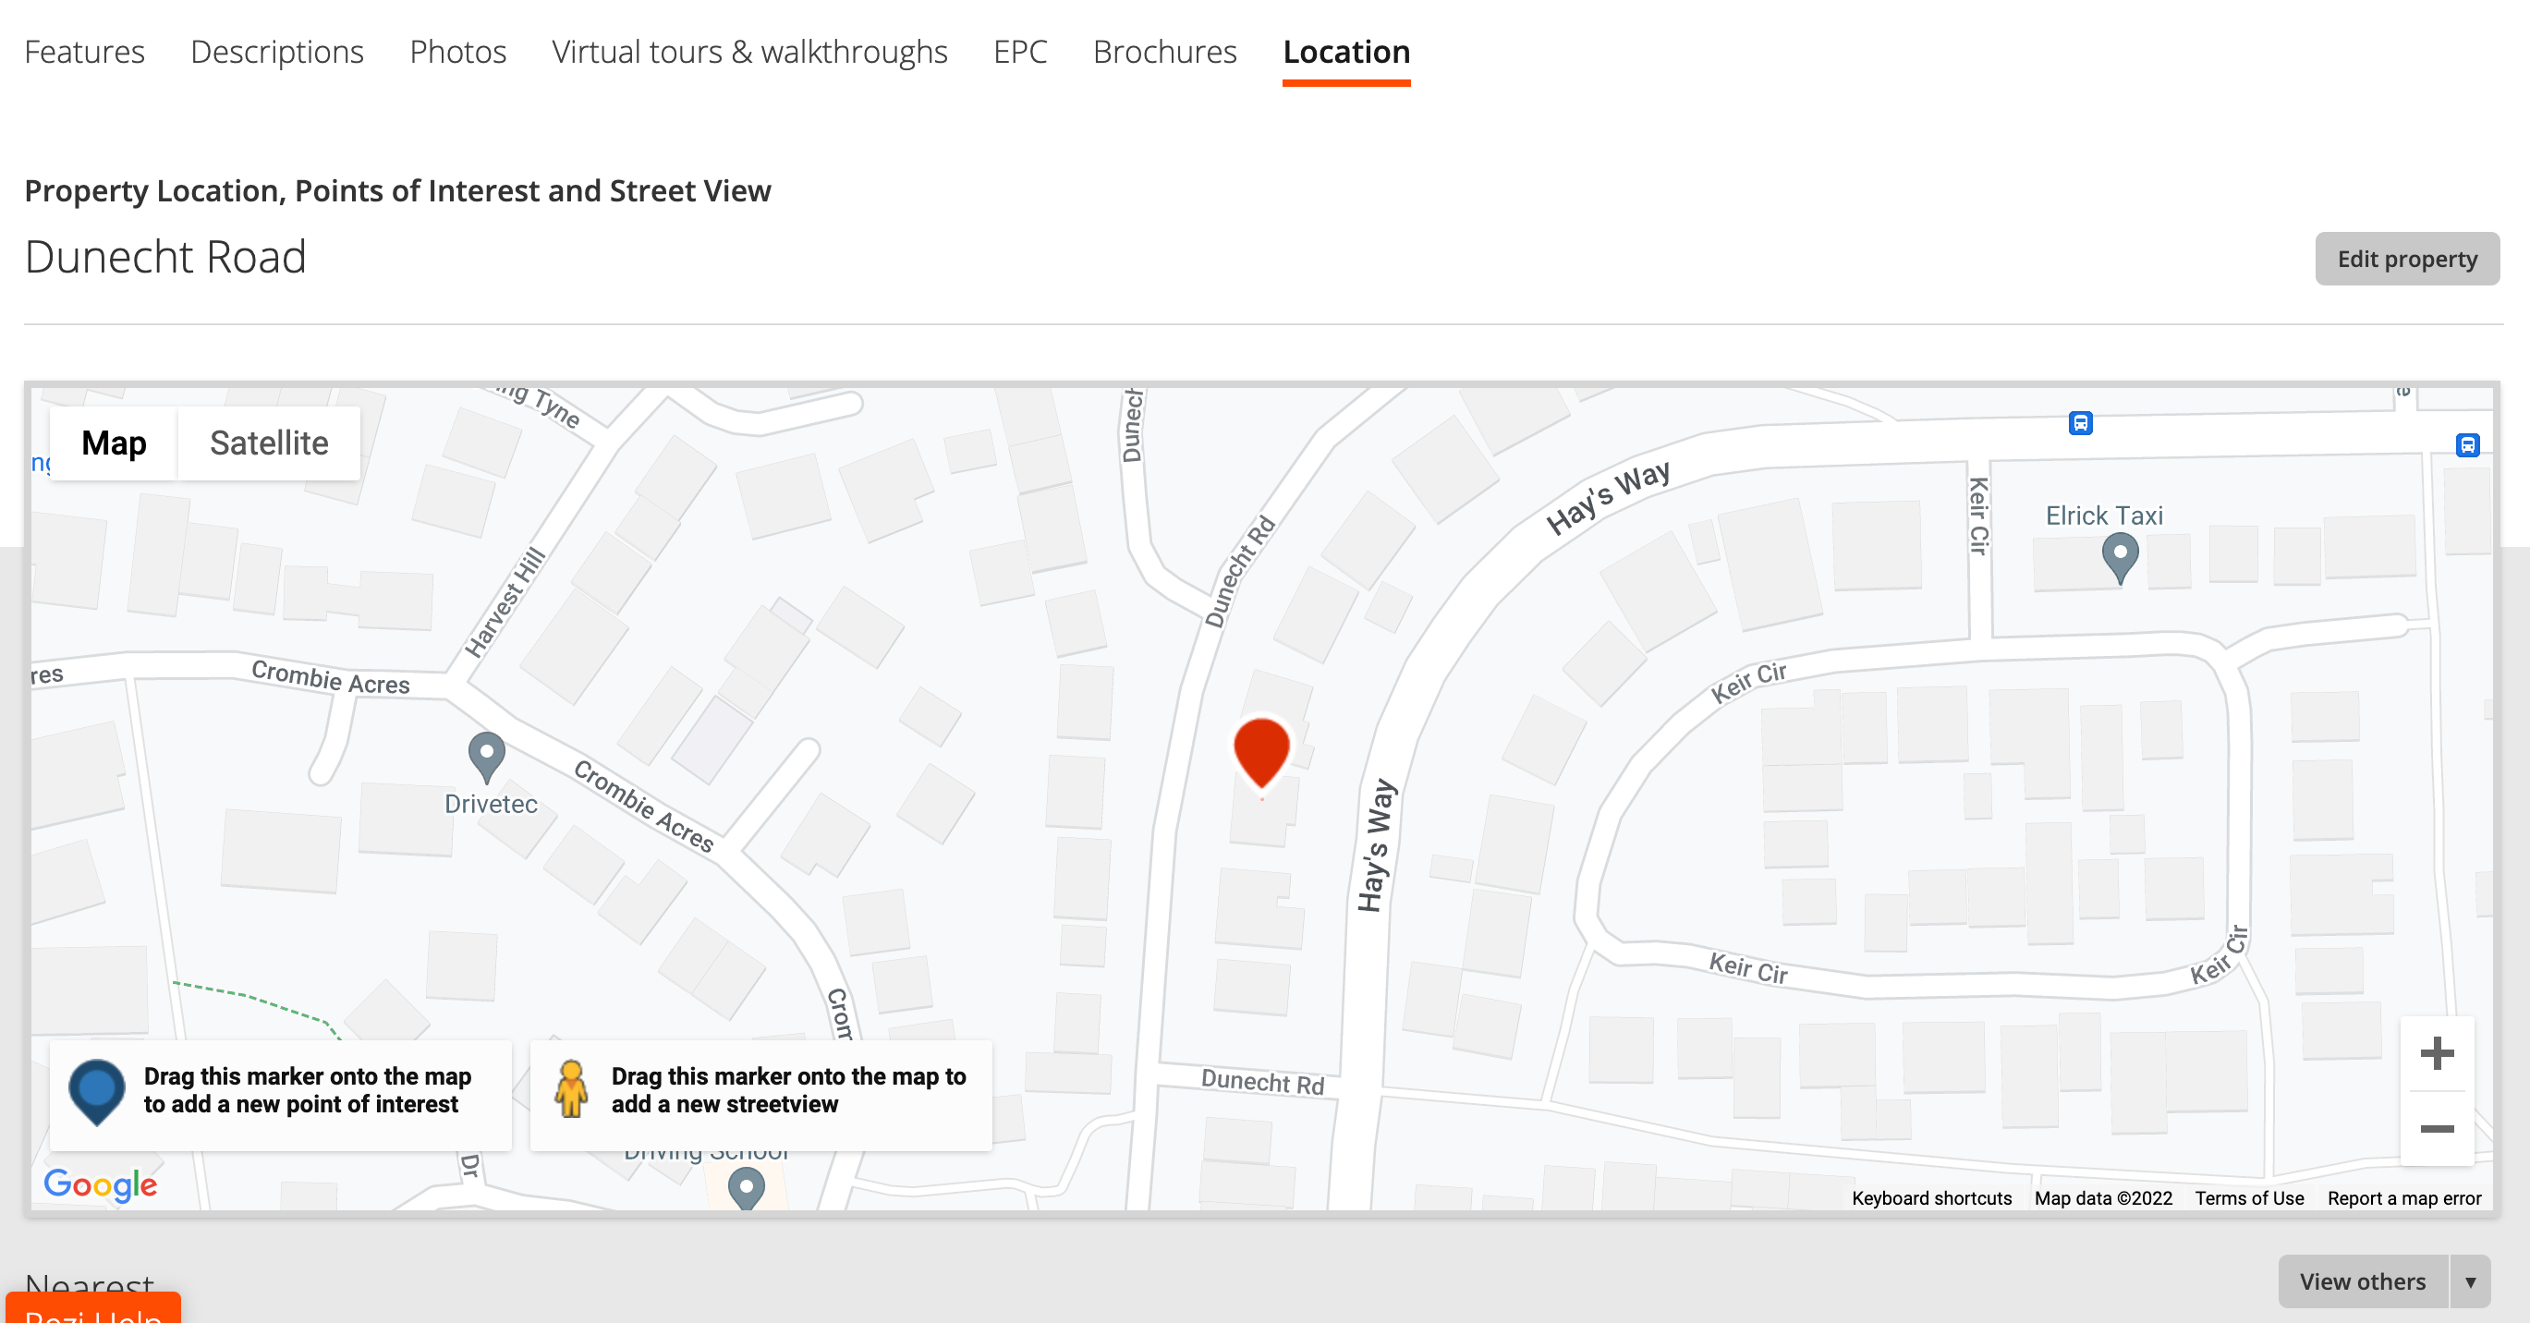This screenshot has width=2530, height=1323.
Task: Click the View others button
Action: coord(2362,1281)
